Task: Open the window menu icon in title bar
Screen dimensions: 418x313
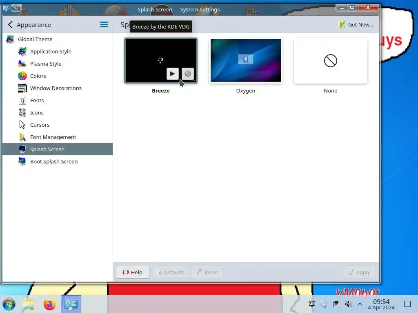Action: tap(6, 8)
